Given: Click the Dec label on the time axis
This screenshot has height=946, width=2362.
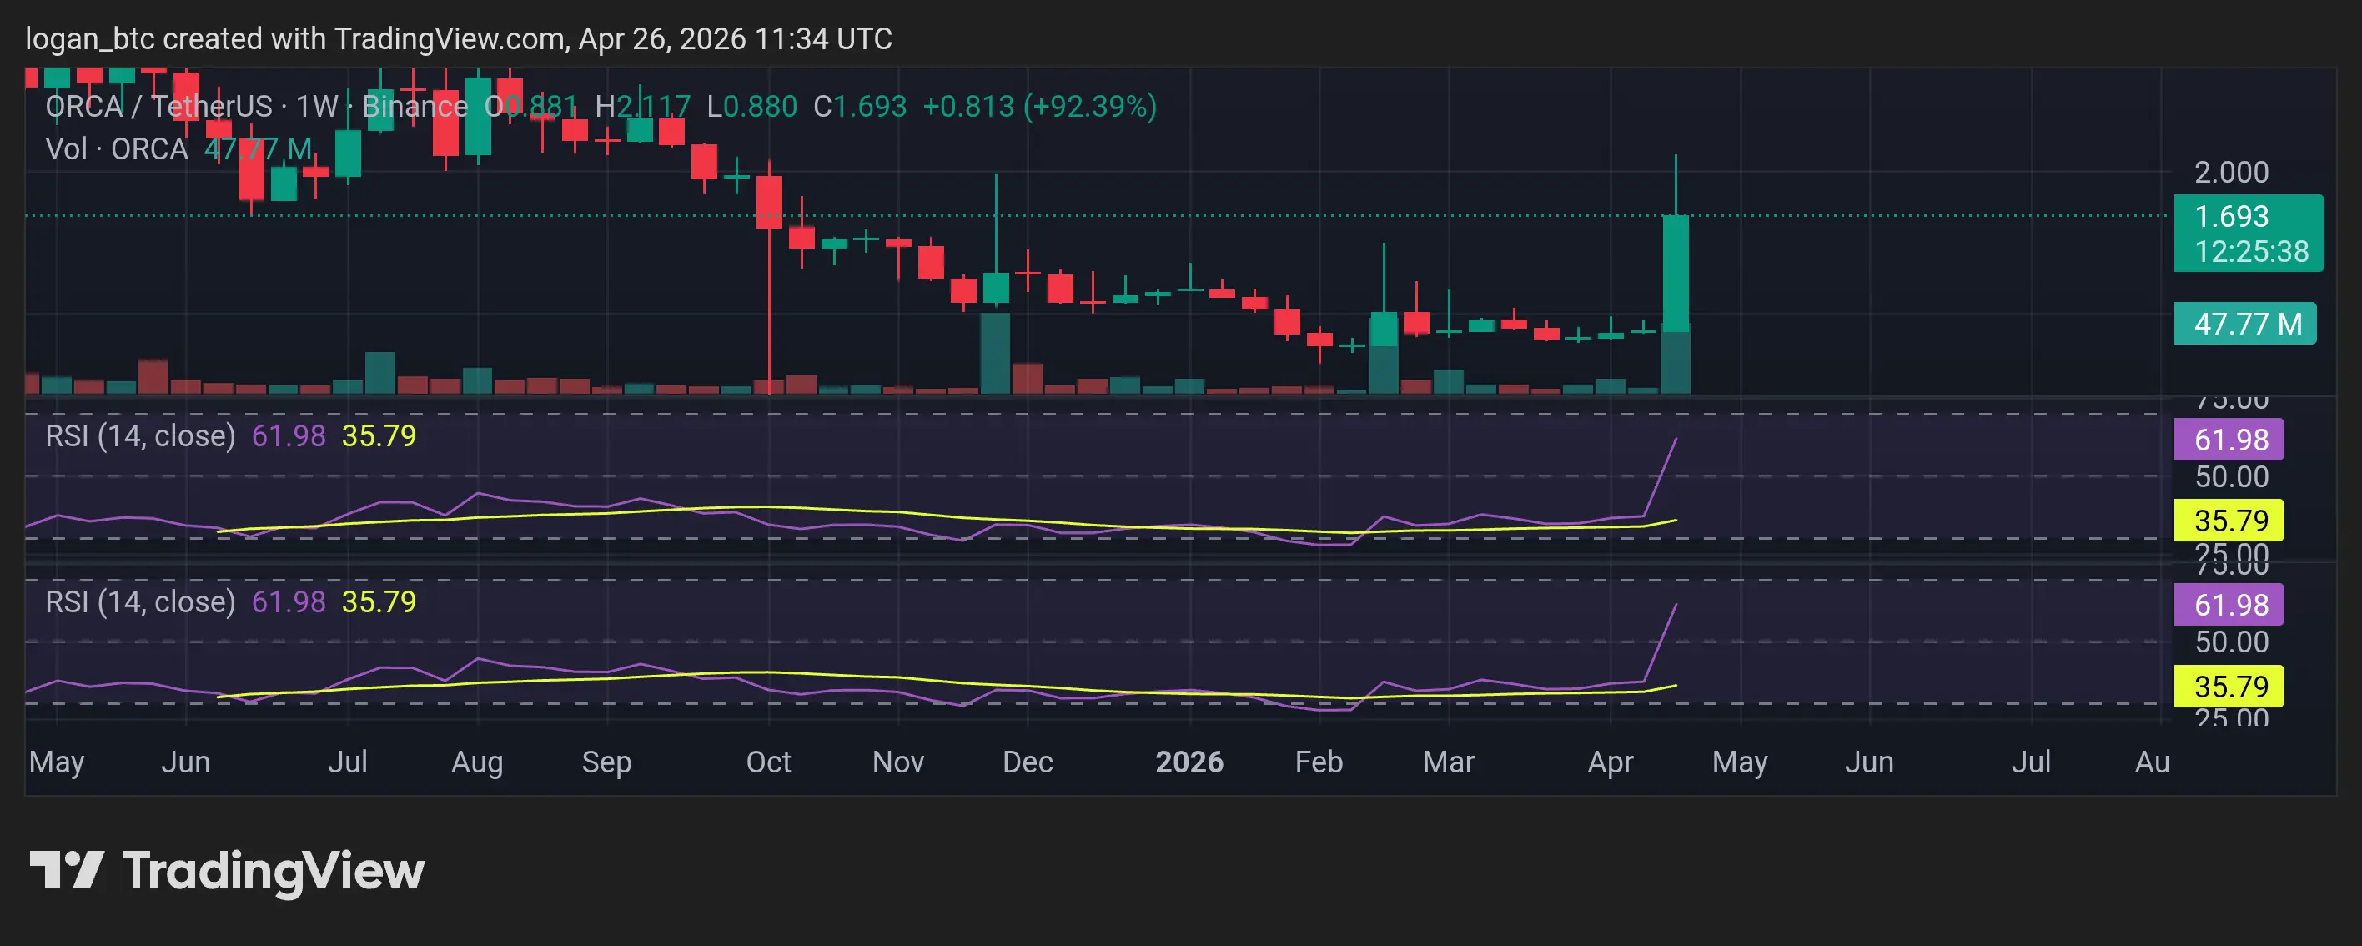Looking at the screenshot, I should tap(1027, 762).
